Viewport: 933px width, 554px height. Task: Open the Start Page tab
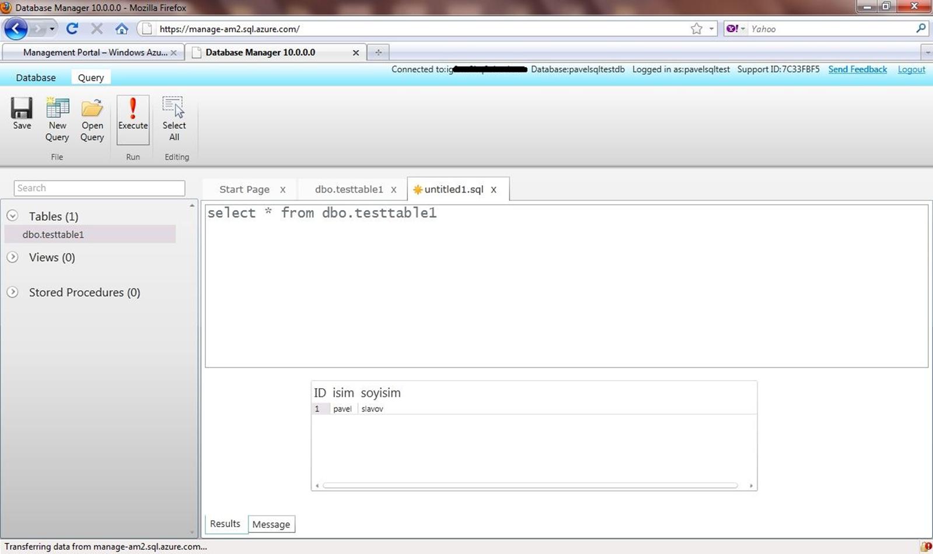pyautogui.click(x=244, y=190)
